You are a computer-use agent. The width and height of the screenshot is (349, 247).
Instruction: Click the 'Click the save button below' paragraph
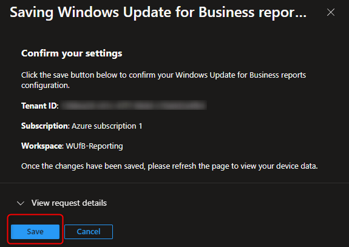[163, 80]
